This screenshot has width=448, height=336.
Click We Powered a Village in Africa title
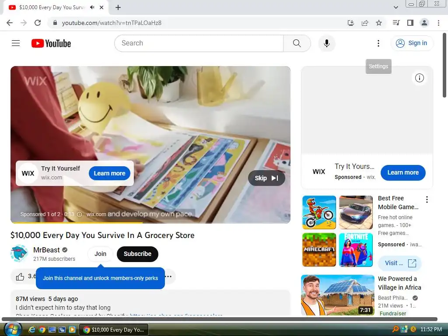(399, 283)
